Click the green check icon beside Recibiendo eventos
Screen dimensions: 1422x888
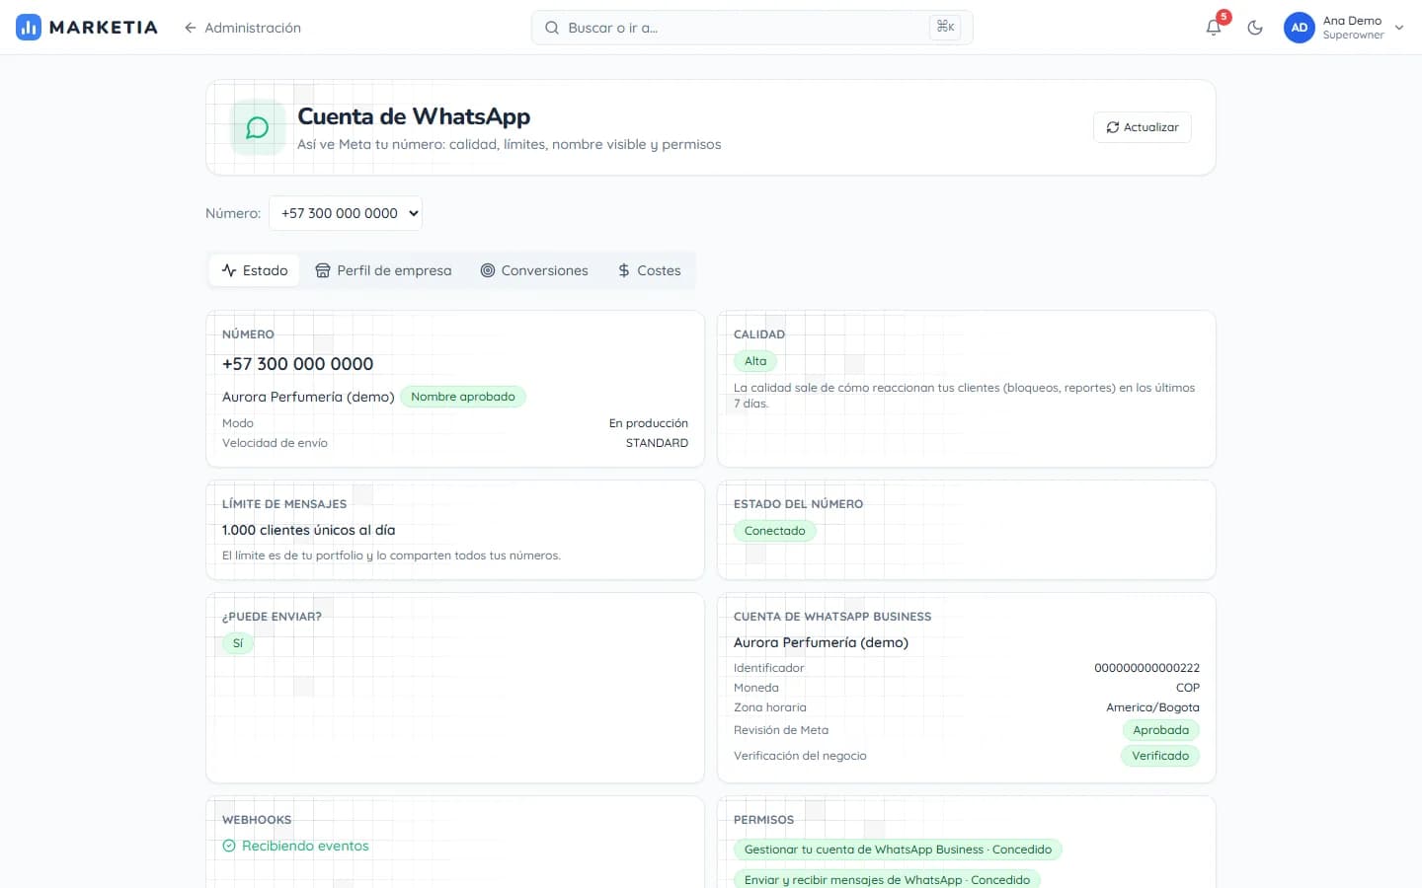tap(229, 846)
